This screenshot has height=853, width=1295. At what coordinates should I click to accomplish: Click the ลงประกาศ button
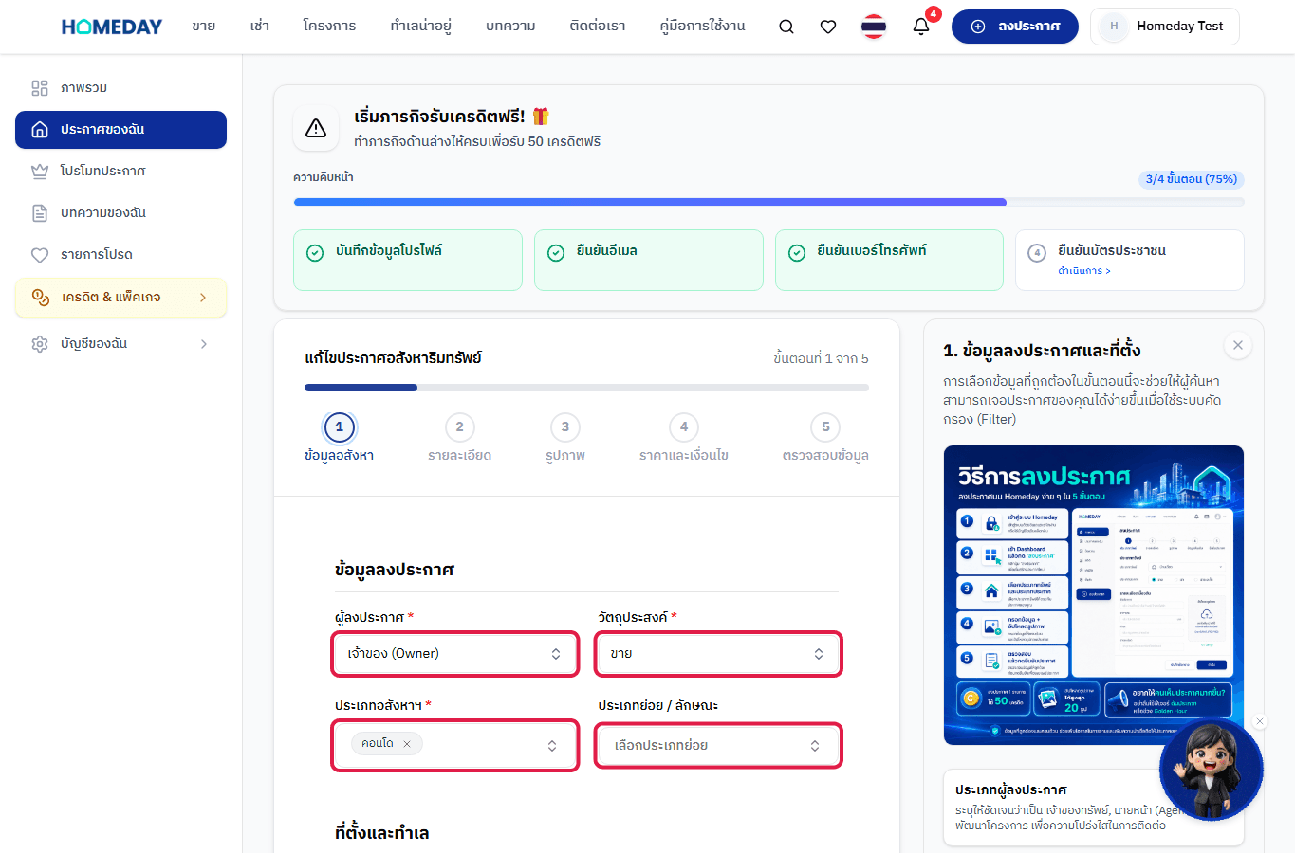coord(1015,27)
